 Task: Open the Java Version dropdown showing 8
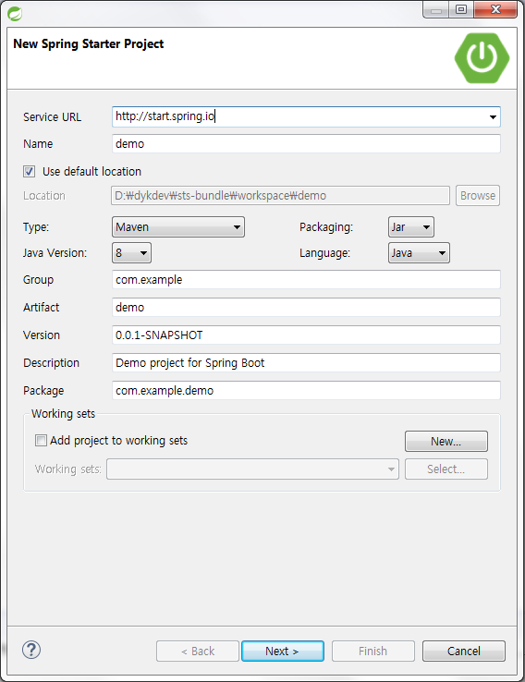(x=131, y=252)
